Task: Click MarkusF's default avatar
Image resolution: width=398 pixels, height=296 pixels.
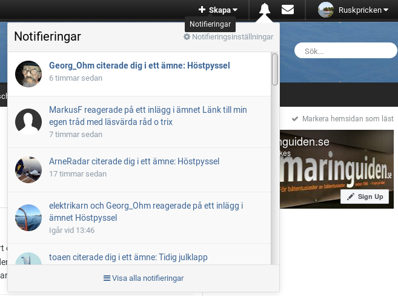Action: click(x=28, y=122)
